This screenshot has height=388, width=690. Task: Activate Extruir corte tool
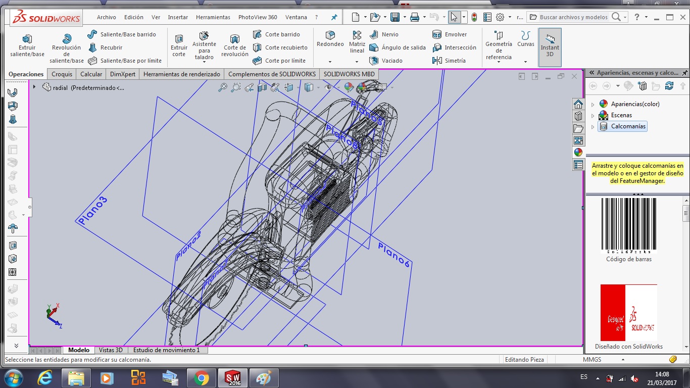(x=179, y=45)
